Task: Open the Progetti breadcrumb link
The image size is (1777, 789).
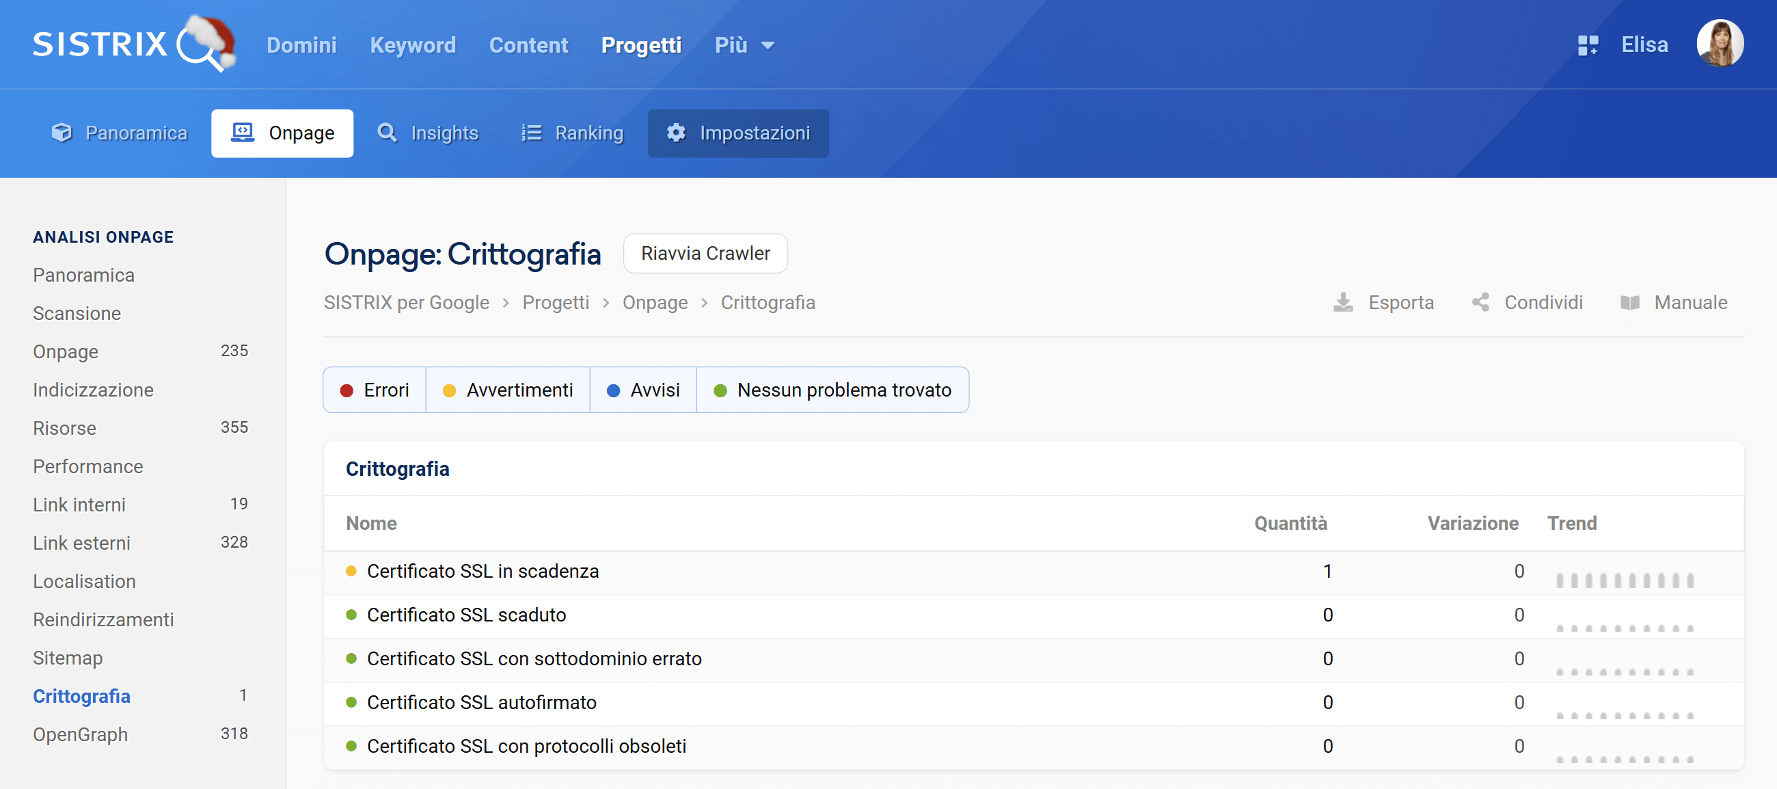Action: (556, 302)
